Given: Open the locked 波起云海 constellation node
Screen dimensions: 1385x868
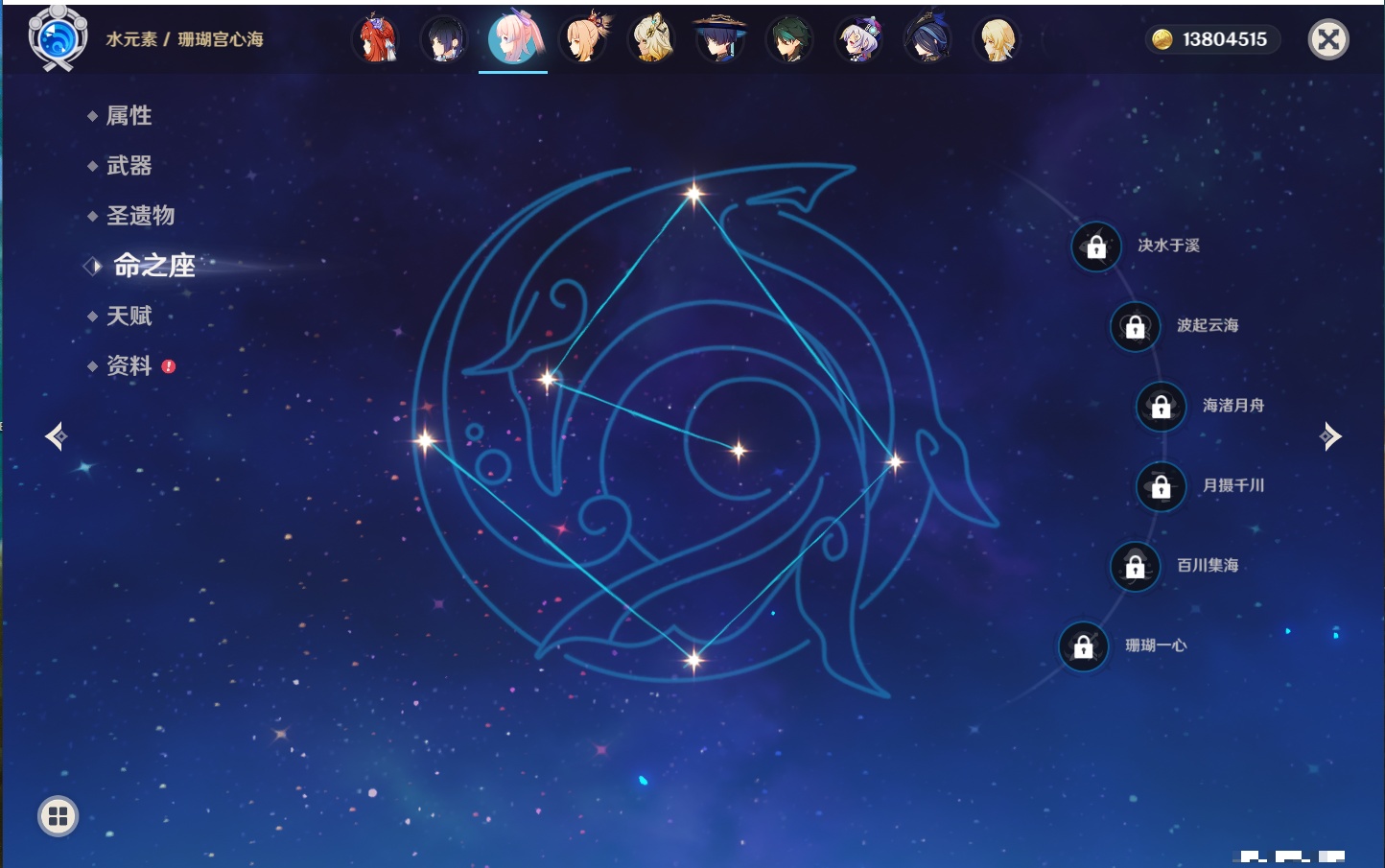Looking at the screenshot, I should point(1135,327).
